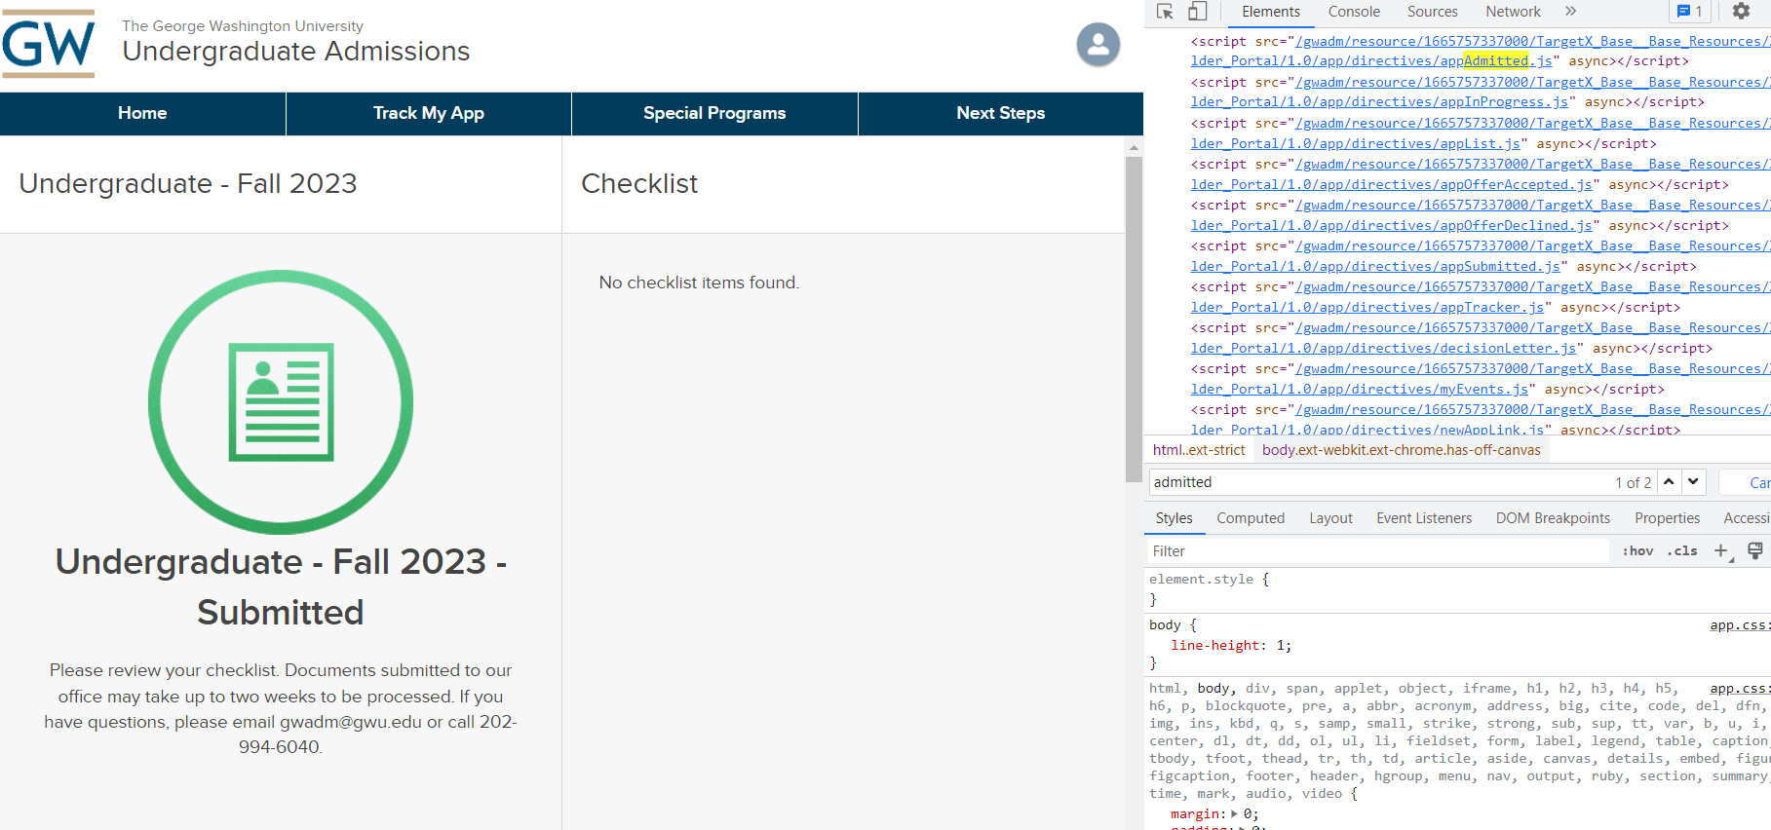Click app.css link beside the html reset rule
1771x830 pixels.
coord(1740,689)
